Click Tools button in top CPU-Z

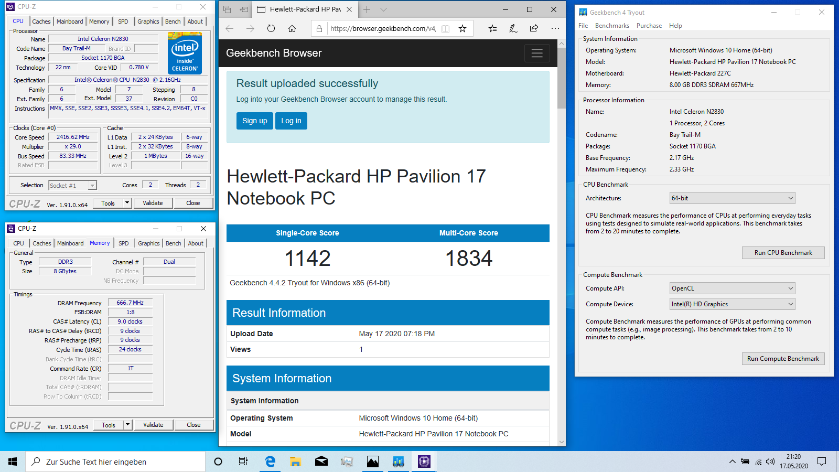108,203
